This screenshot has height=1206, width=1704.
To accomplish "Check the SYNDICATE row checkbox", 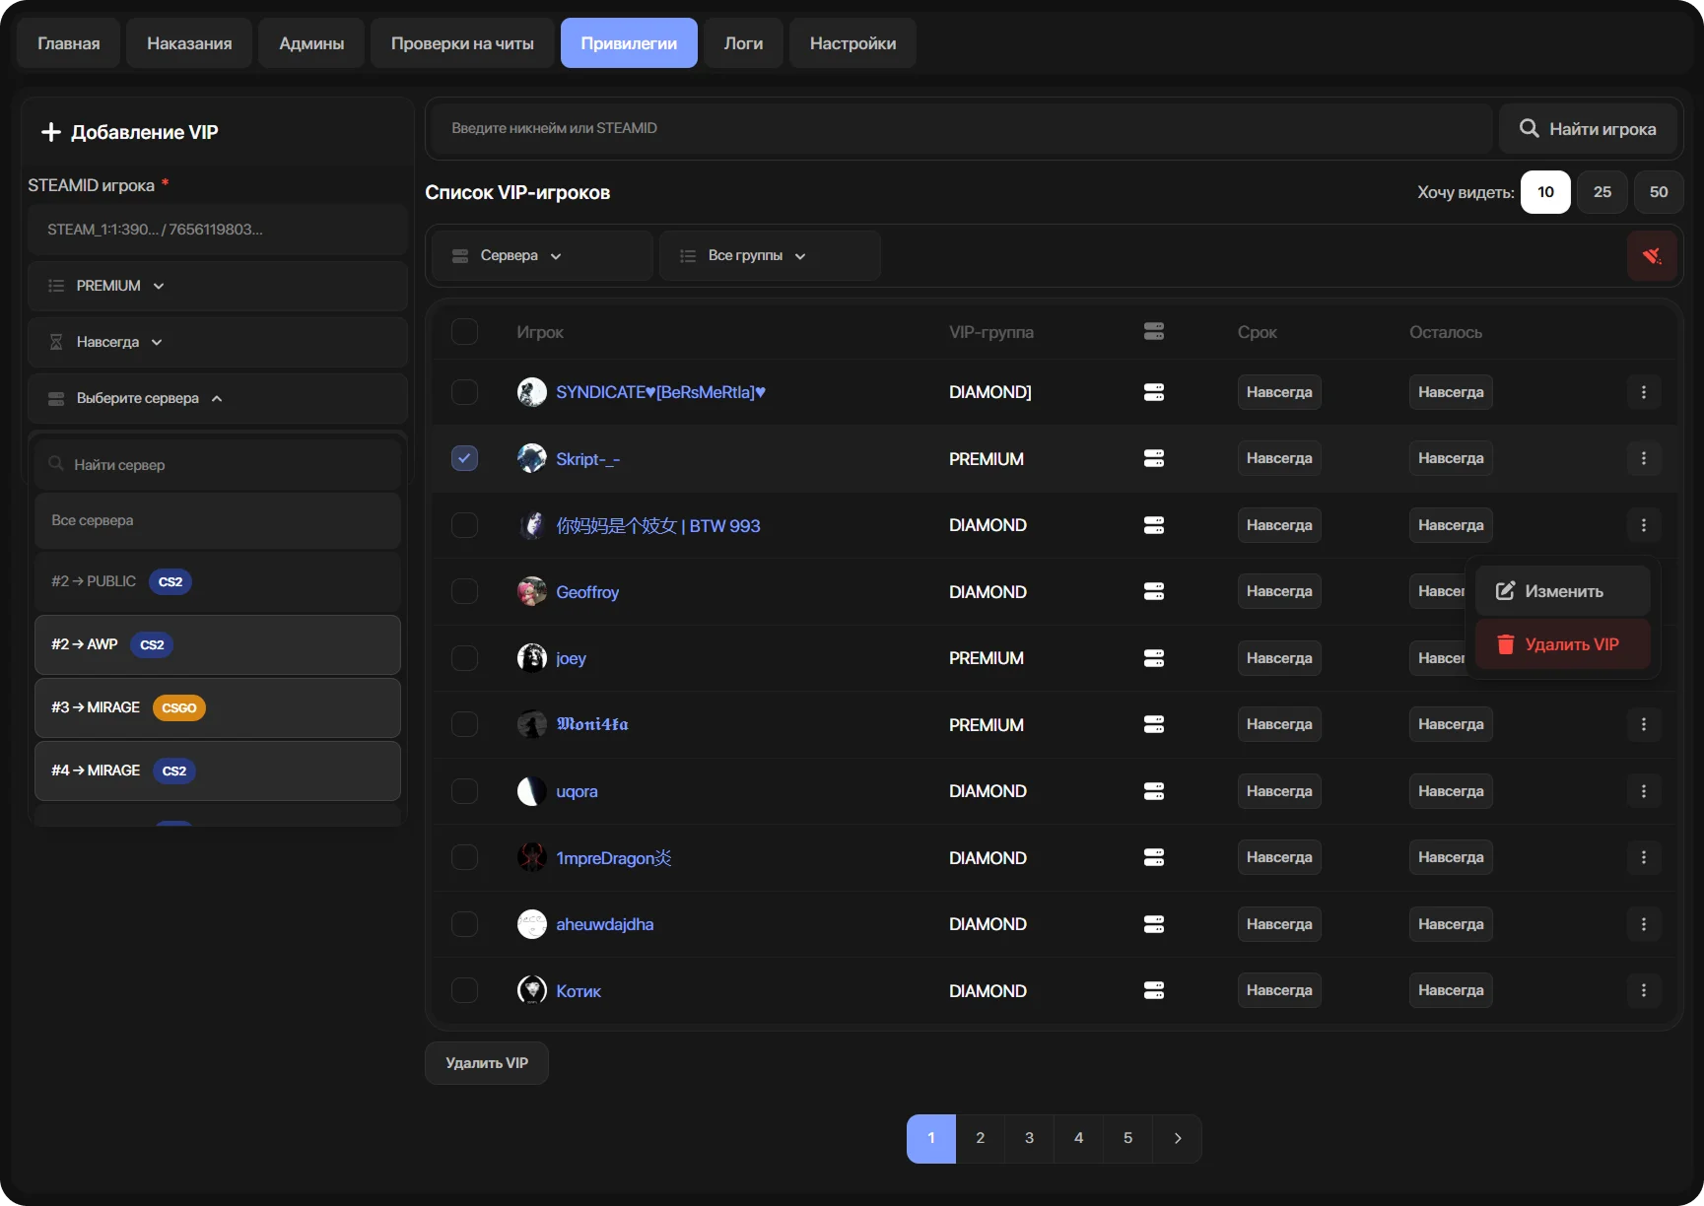I will coord(464,392).
